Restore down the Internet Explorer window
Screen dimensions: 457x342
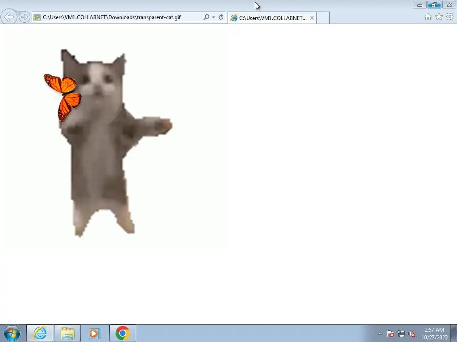[434, 4]
